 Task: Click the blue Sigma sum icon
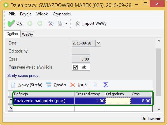tap(106, 85)
